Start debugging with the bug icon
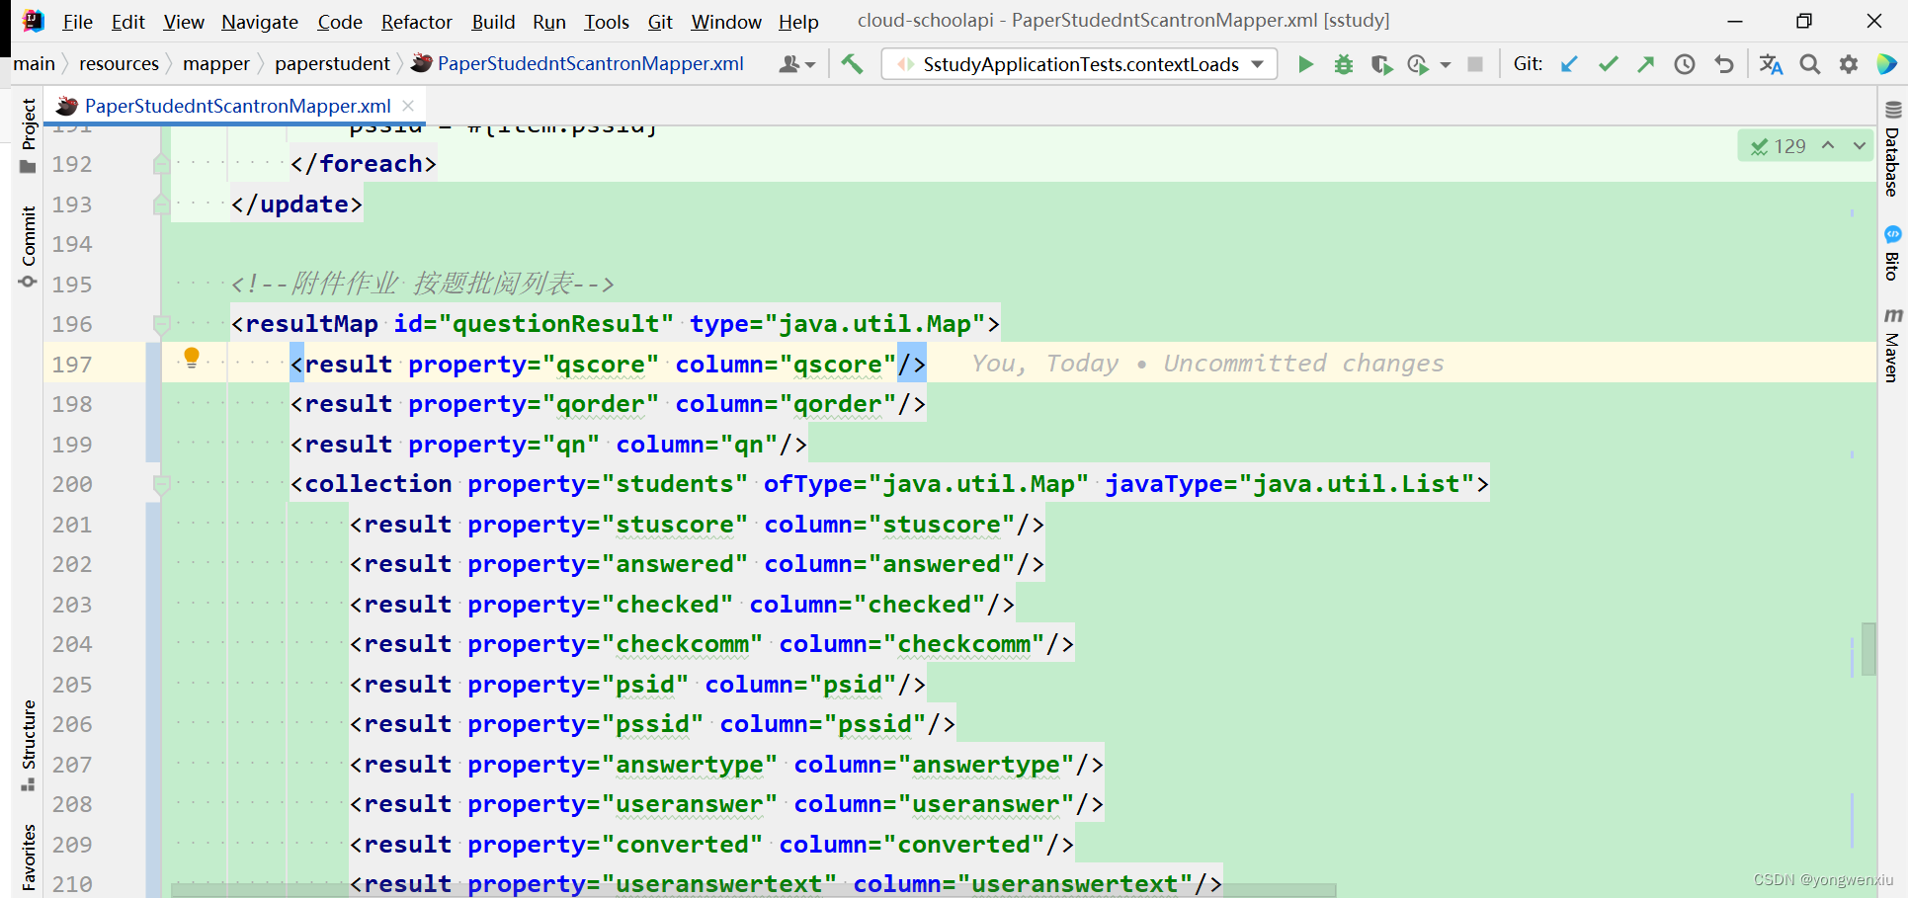 [x=1344, y=64]
